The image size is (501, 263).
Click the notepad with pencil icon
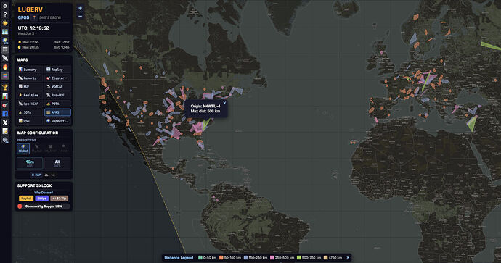pos(5,131)
